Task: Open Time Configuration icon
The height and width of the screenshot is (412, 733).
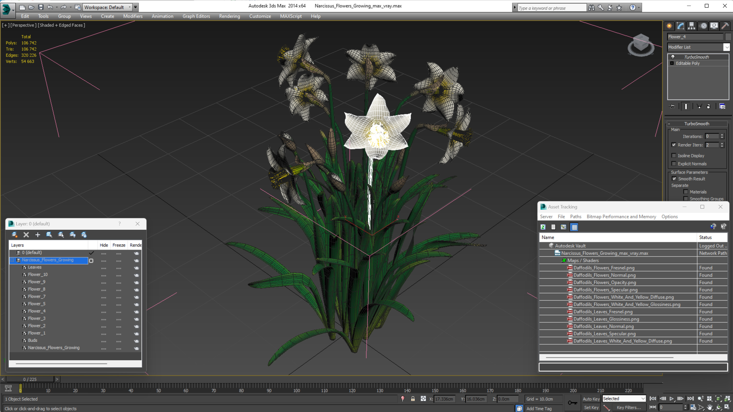Action: tap(693, 407)
